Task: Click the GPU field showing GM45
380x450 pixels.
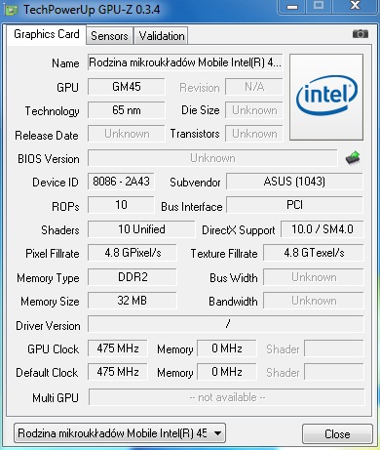Action: 127,87
